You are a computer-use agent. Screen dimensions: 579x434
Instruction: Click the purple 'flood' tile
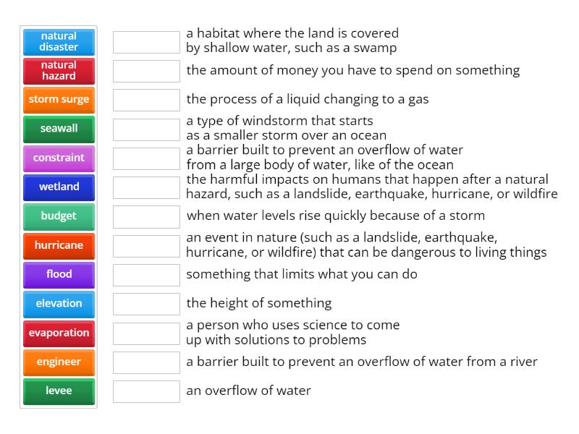point(59,275)
